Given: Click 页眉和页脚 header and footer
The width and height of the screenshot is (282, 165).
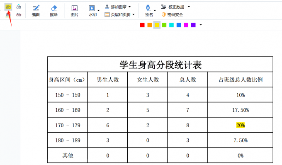Looking at the screenshot, I should 118,15.
